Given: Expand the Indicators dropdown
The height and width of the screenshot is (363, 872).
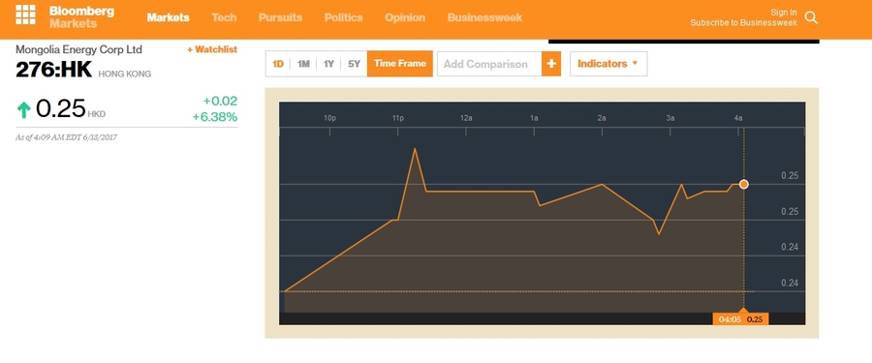Looking at the screenshot, I should click(x=608, y=64).
